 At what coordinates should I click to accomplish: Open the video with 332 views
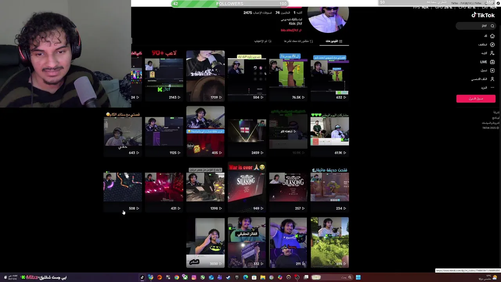tap(247, 242)
